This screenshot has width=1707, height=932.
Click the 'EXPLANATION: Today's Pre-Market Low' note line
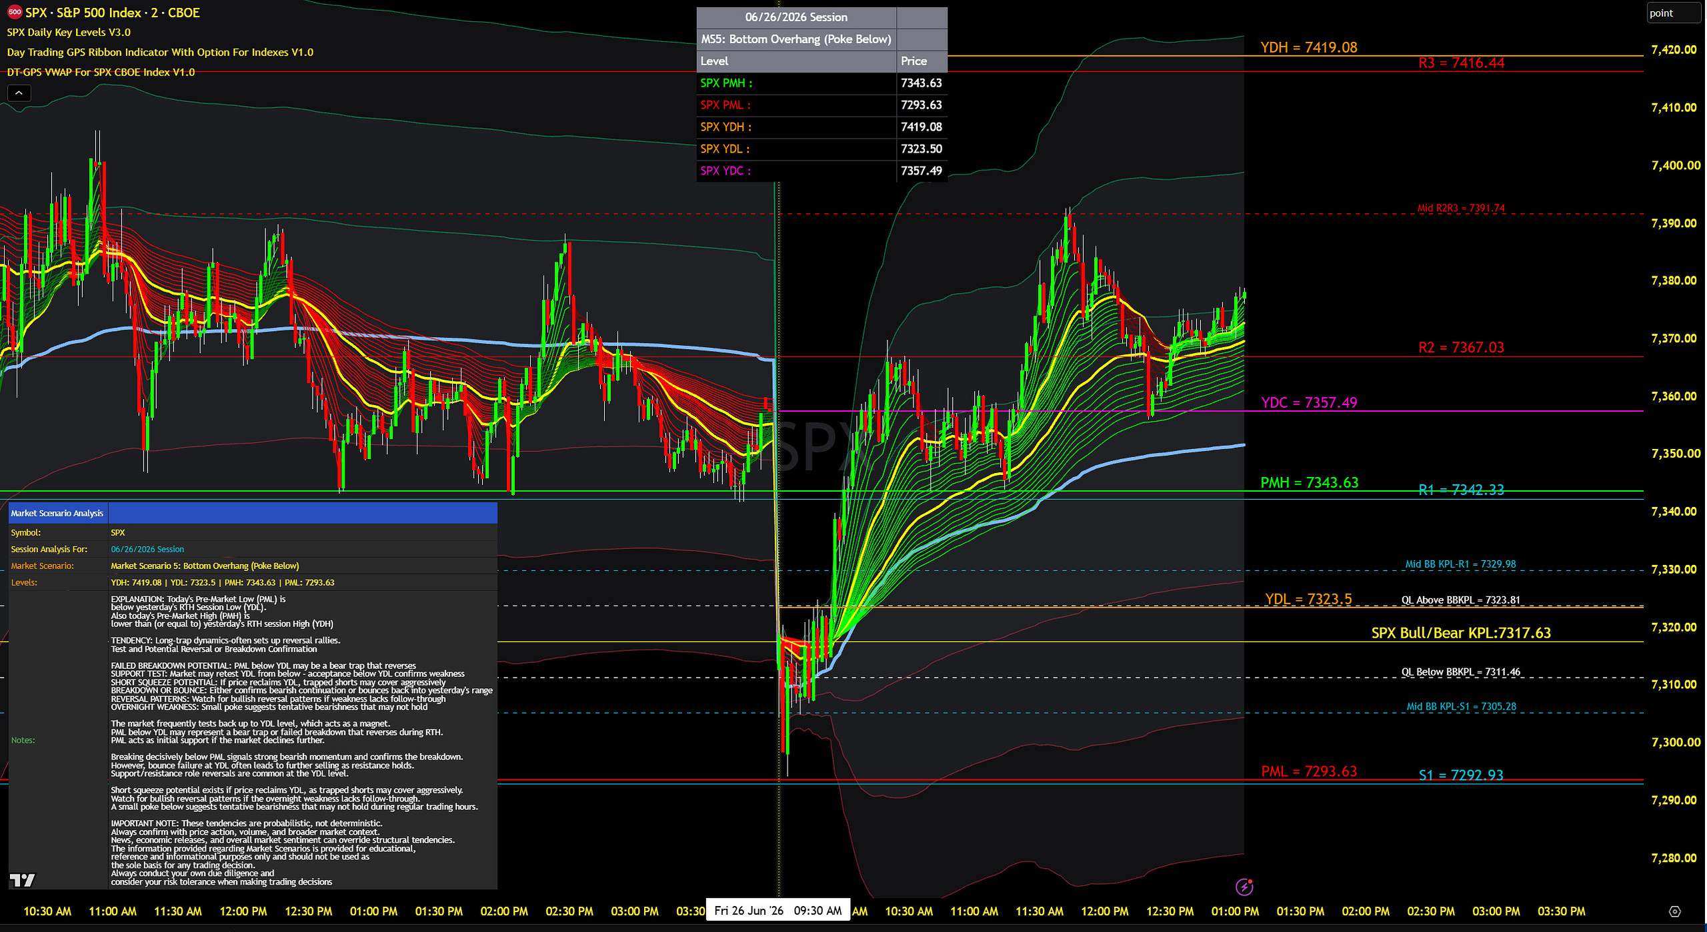[198, 600]
